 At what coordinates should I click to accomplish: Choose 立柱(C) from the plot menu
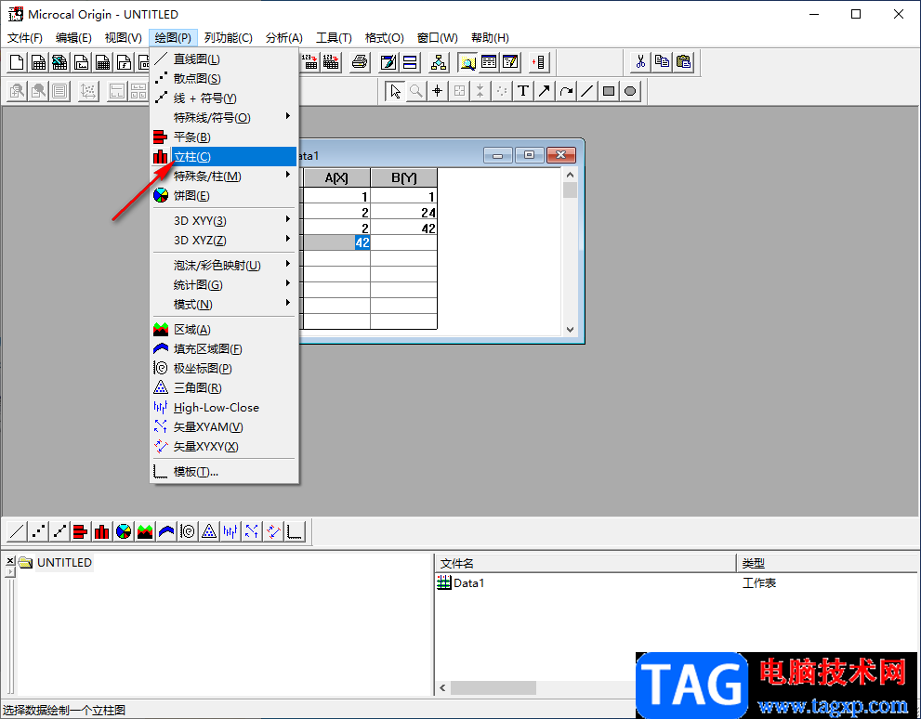coord(224,157)
